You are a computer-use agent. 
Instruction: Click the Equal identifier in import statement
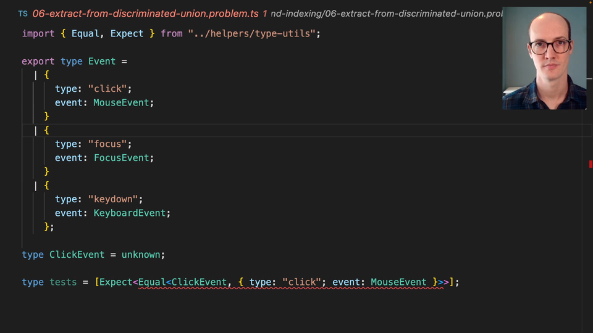[x=85, y=33]
